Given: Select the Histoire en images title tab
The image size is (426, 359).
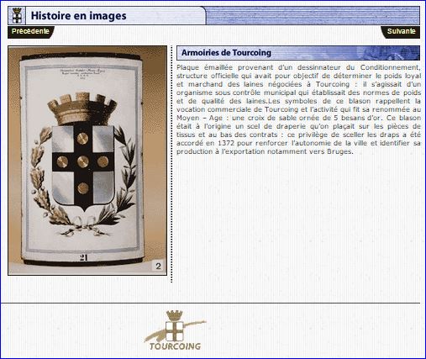Looking at the screenshot, I should [x=78, y=16].
